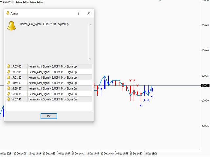Select the 16:59:27 Signal Dn alert row

tap(49, 88)
